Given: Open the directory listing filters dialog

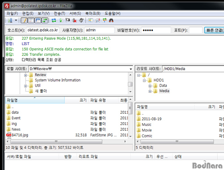Looking at the screenshot, I should (x=90, y=20).
